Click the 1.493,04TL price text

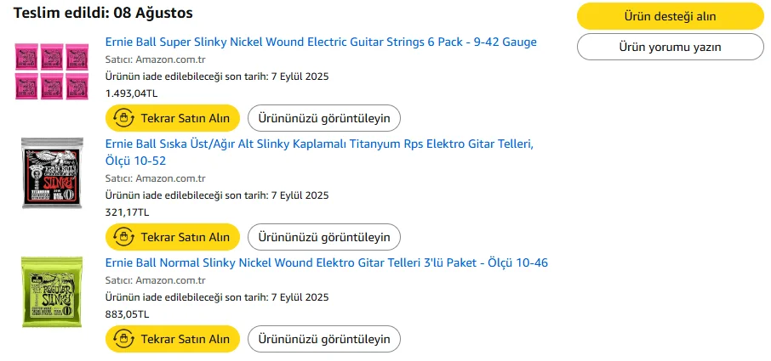131,93
